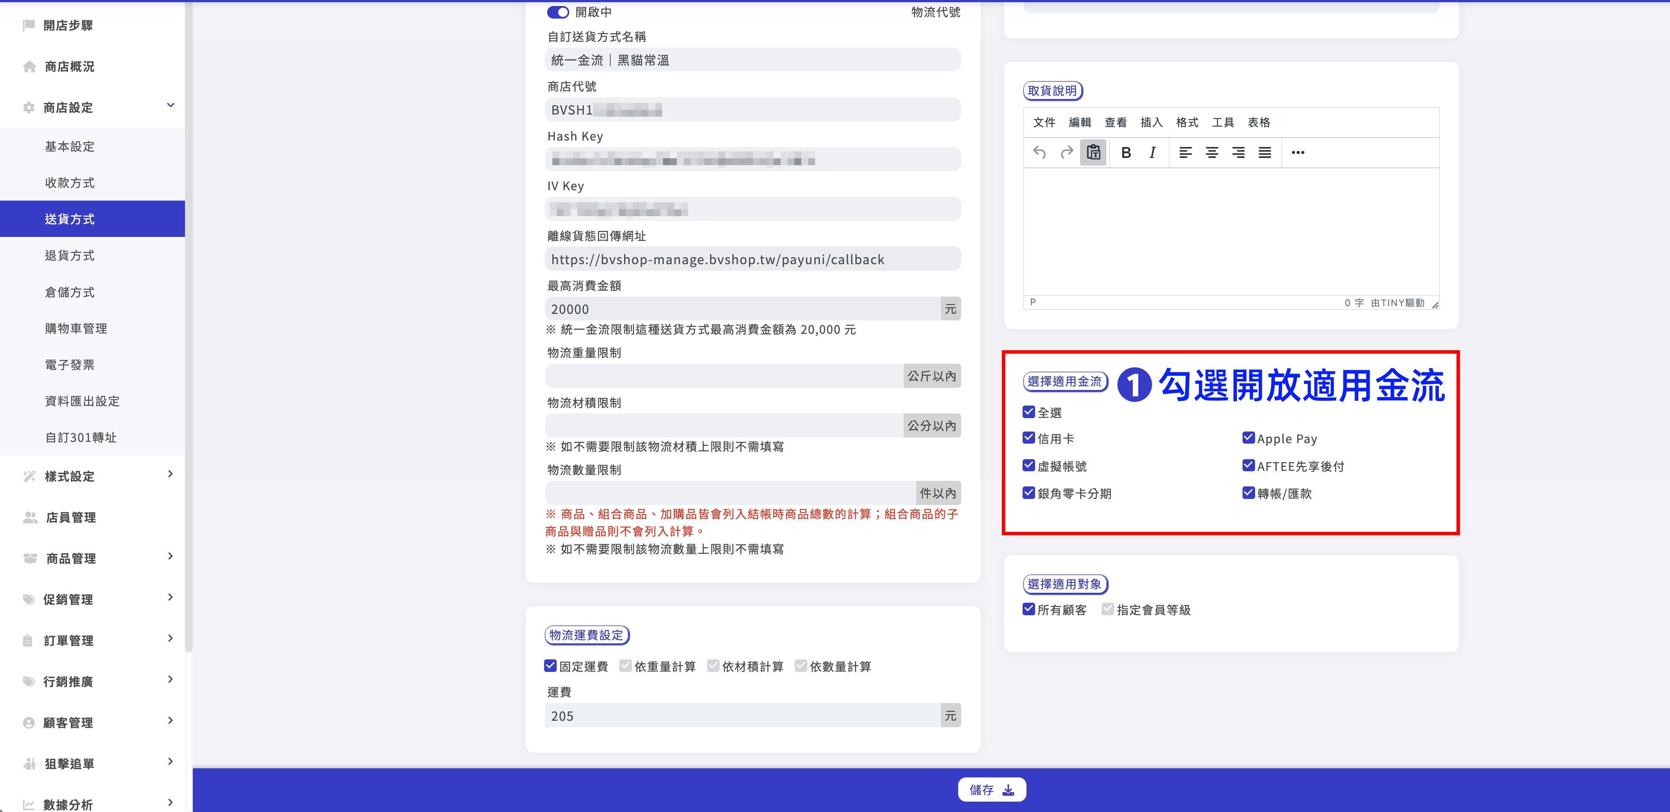Click the chart icon beside 數據分析
This screenshot has height=812, width=1670.
(29, 805)
